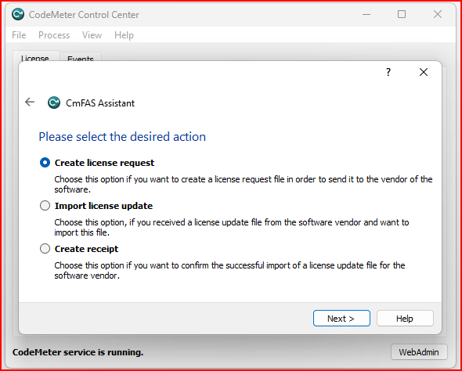462x371 pixels.
Task: Maximize the CodeMeter Control Center window
Action: pyautogui.click(x=402, y=14)
